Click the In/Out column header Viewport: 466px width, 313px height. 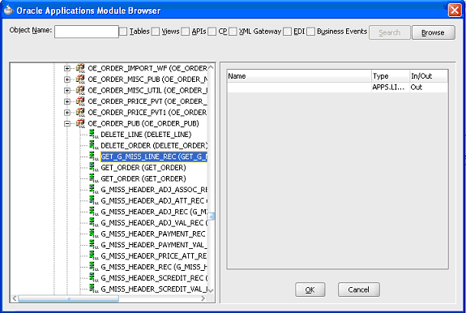pyautogui.click(x=429, y=76)
